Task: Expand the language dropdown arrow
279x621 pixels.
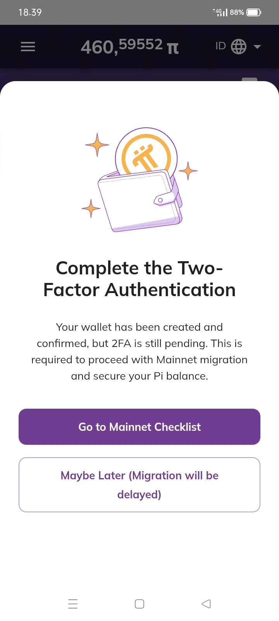Action: (x=257, y=47)
